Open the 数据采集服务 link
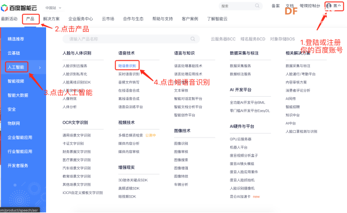Viewport: 347px width, 213px height. click(x=240, y=66)
